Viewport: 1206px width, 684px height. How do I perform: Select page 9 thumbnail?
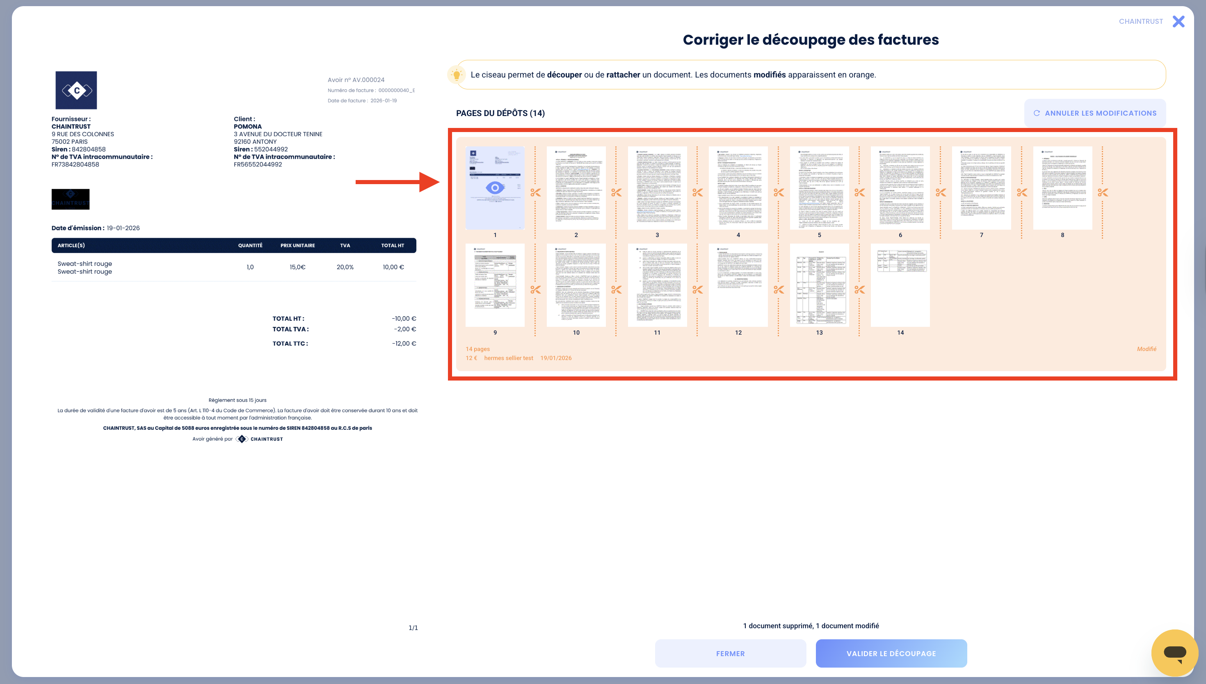point(495,285)
